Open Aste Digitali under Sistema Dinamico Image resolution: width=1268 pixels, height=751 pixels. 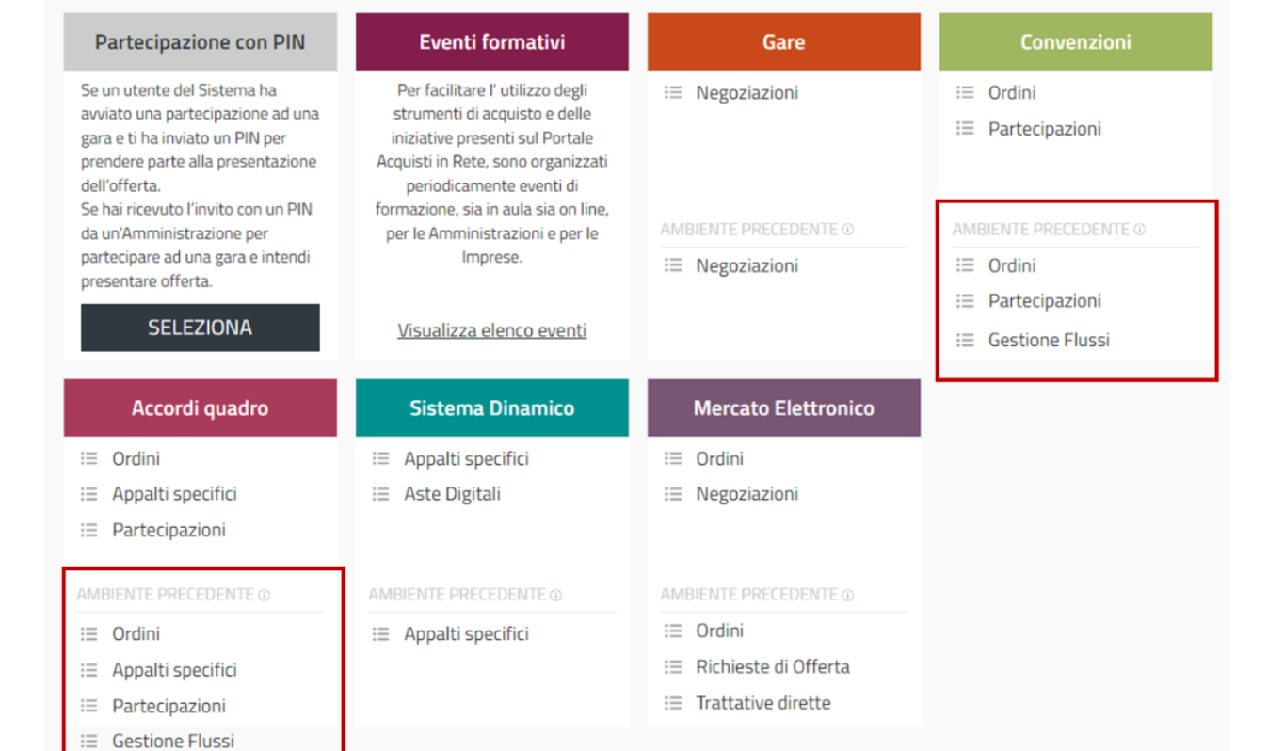[x=452, y=494]
